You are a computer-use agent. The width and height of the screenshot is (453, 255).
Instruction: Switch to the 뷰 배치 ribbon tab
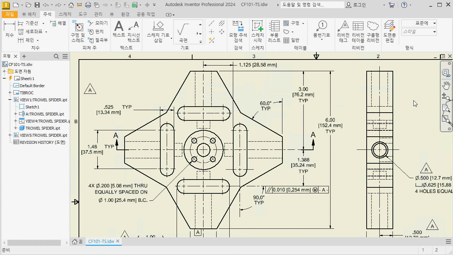[x=29, y=14]
